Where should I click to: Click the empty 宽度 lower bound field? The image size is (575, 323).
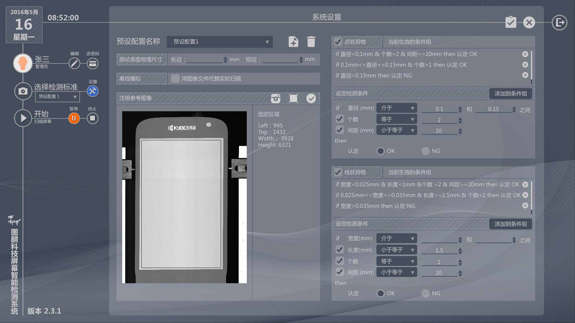tap(439, 239)
